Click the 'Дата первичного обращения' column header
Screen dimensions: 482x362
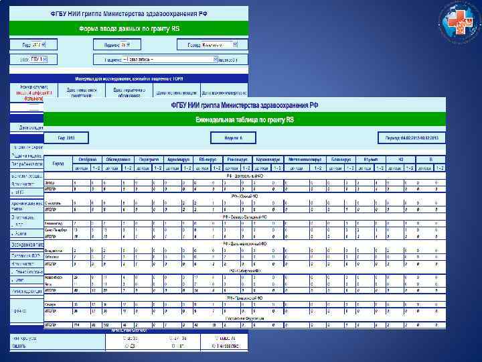click(129, 93)
